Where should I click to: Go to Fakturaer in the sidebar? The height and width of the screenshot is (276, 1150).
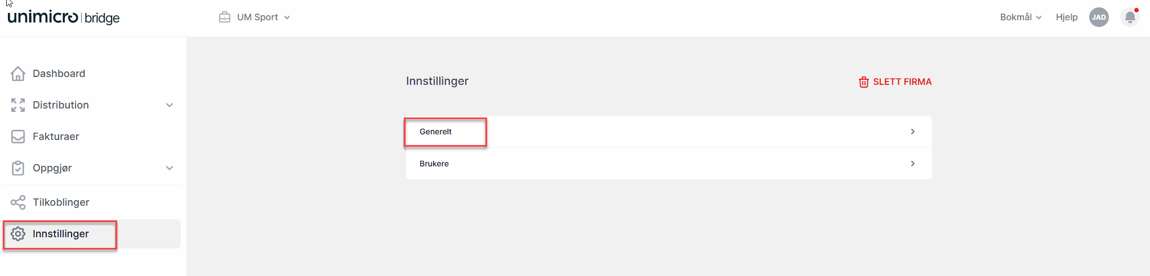[x=56, y=137]
